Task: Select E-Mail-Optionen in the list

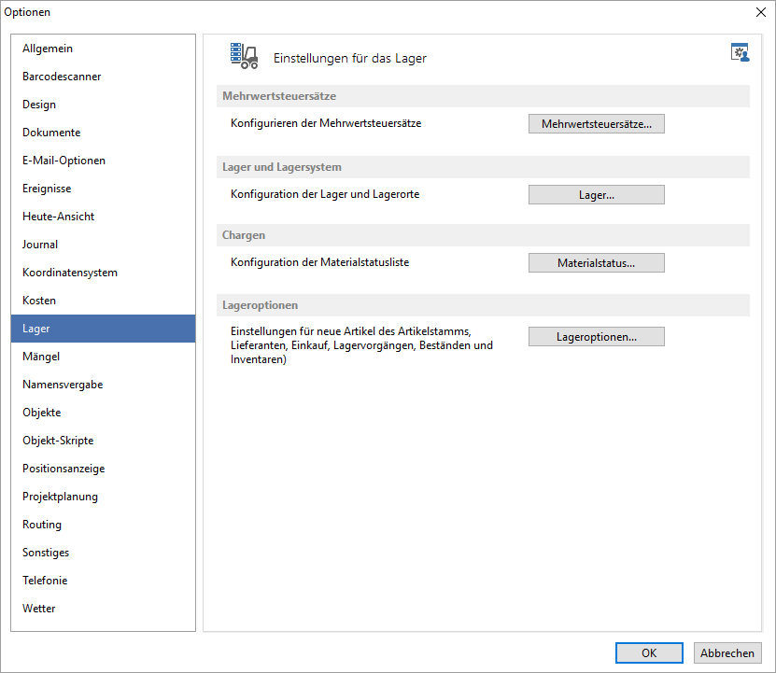Action: pos(103,161)
